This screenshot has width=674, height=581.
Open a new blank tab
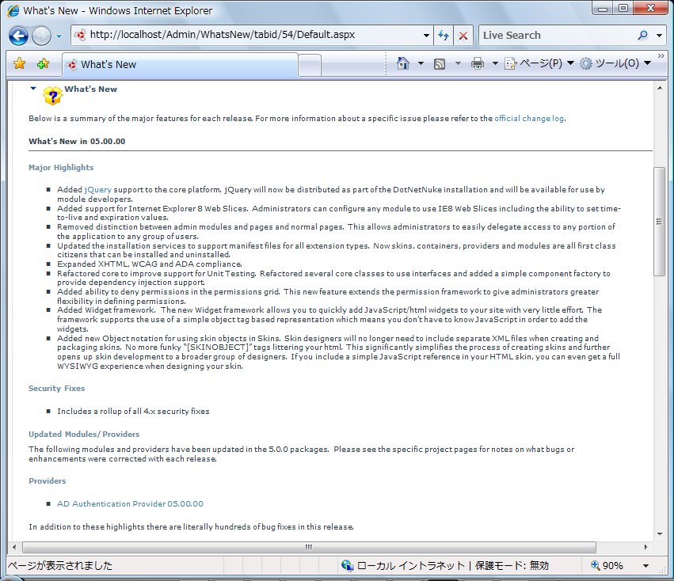click(310, 66)
